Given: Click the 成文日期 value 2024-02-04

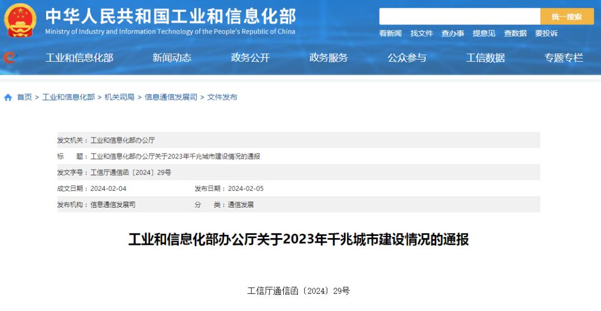Looking at the screenshot, I should click(109, 189).
